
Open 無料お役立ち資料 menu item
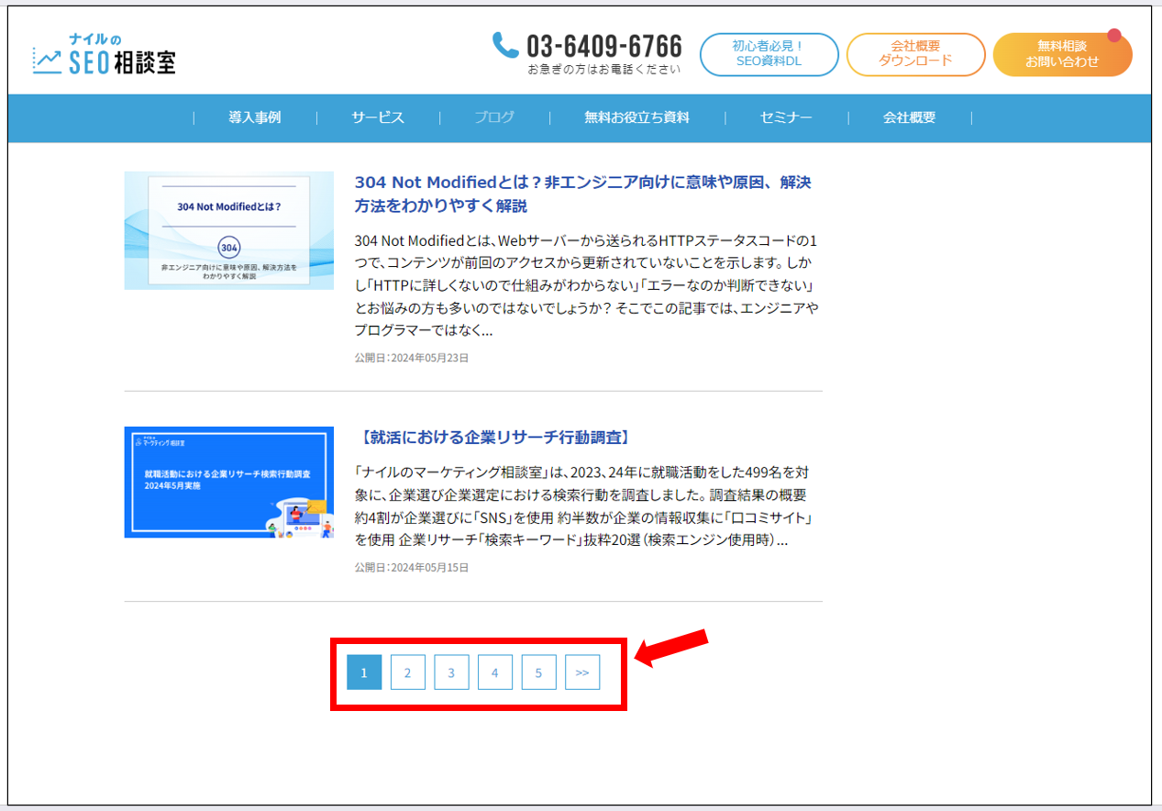pos(636,117)
